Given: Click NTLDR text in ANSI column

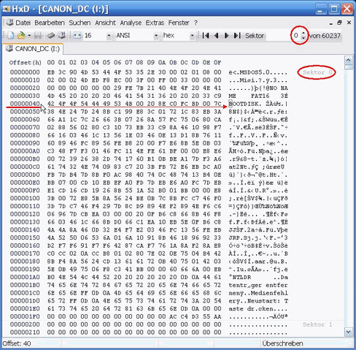Looking at the screenshot, I should tap(242, 278).
